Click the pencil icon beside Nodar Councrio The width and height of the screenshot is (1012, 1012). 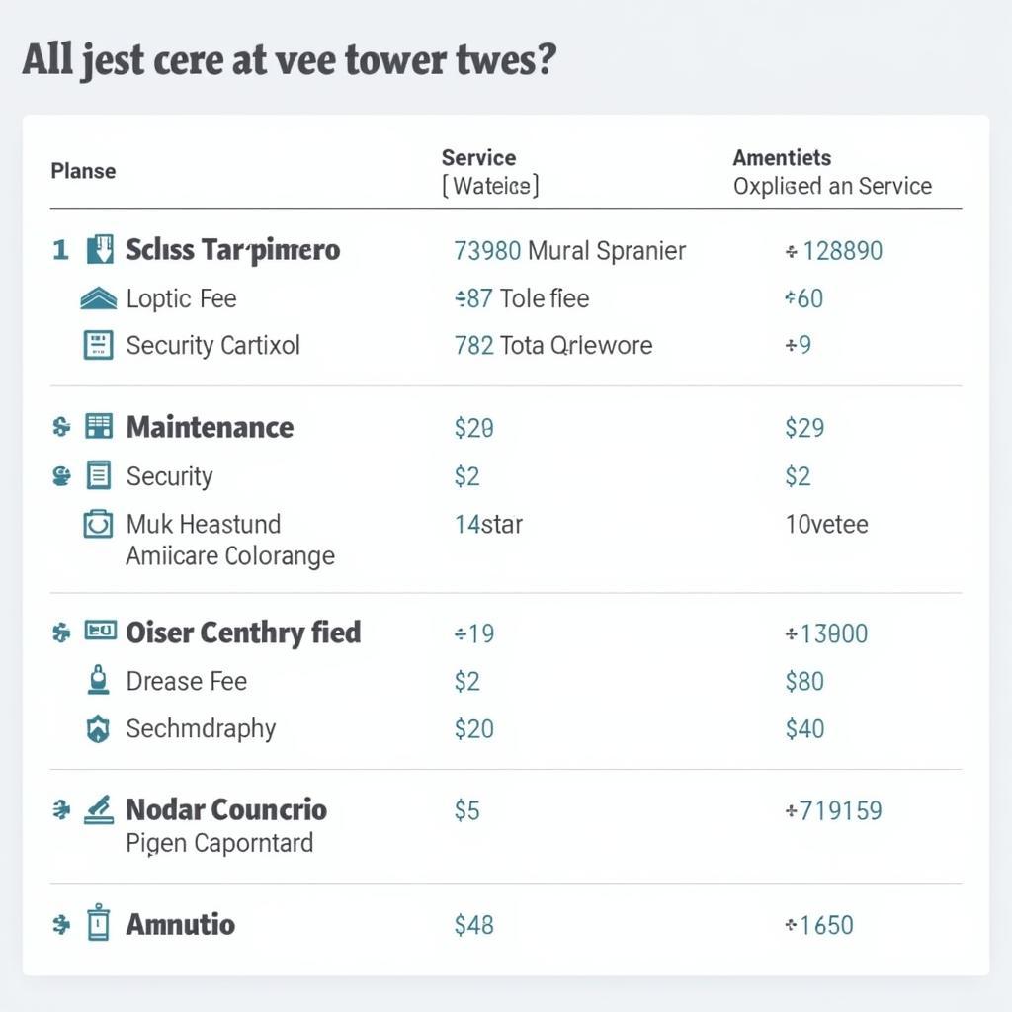99,810
